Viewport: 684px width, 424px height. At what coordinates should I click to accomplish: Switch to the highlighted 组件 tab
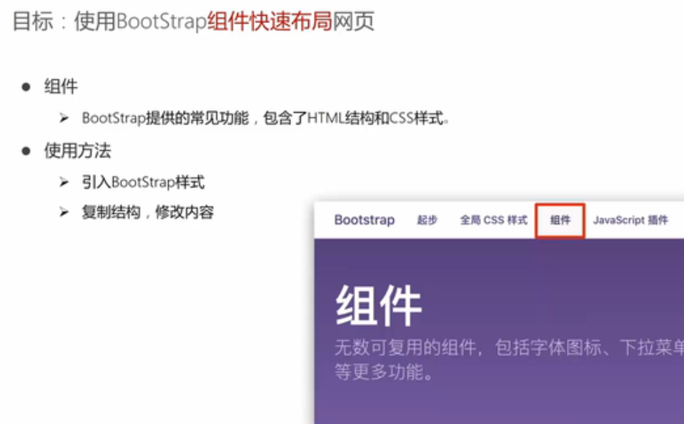pyautogui.click(x=560, y=220)
